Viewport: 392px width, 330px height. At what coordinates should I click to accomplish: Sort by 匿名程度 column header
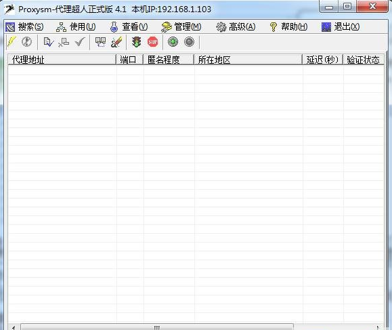coord(169,60)
